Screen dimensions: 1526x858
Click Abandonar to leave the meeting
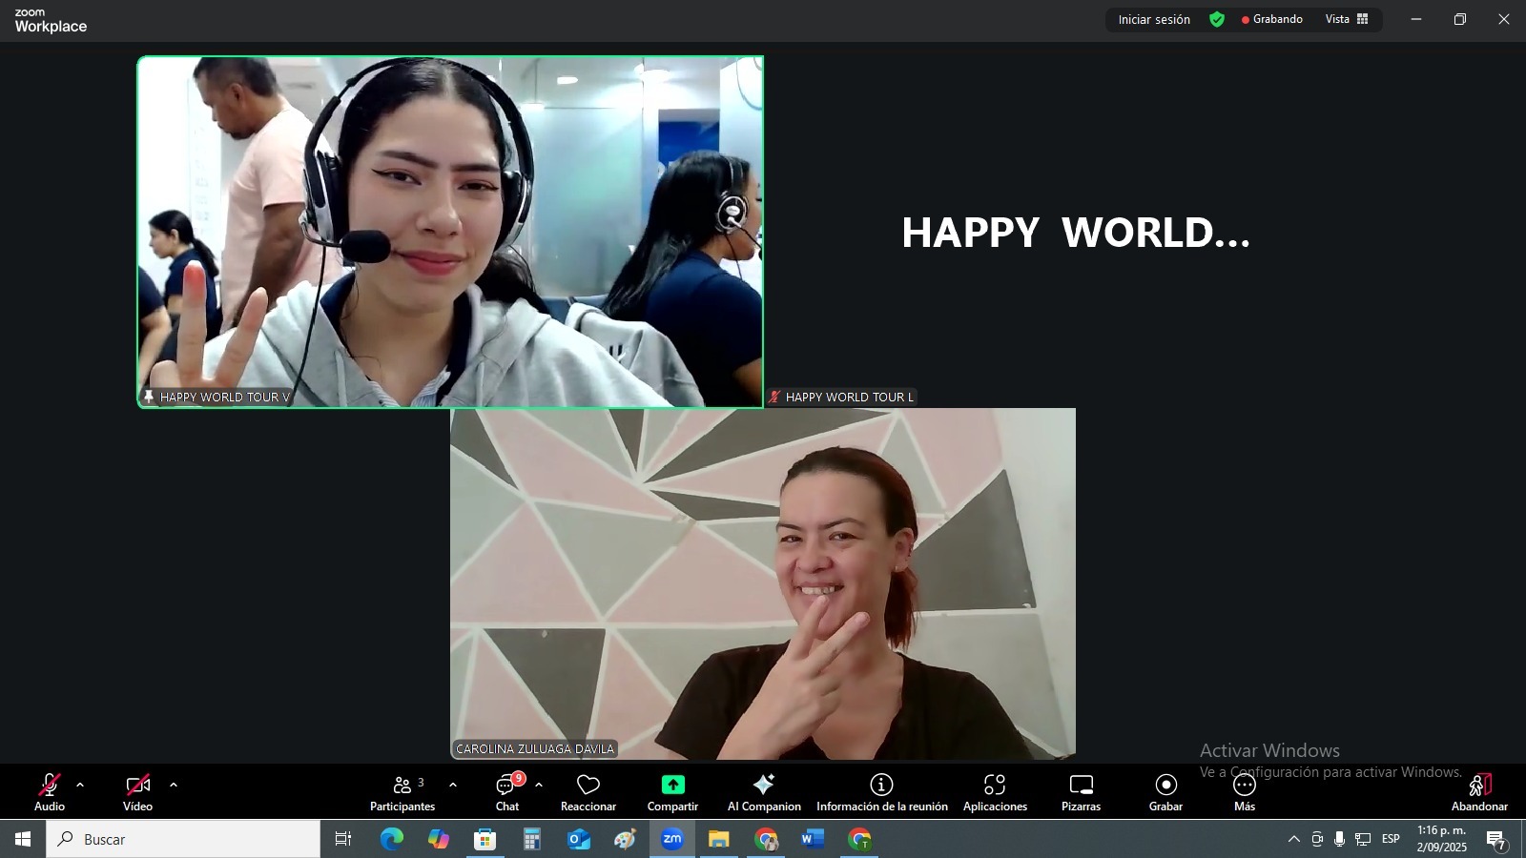coord(1478,786)
